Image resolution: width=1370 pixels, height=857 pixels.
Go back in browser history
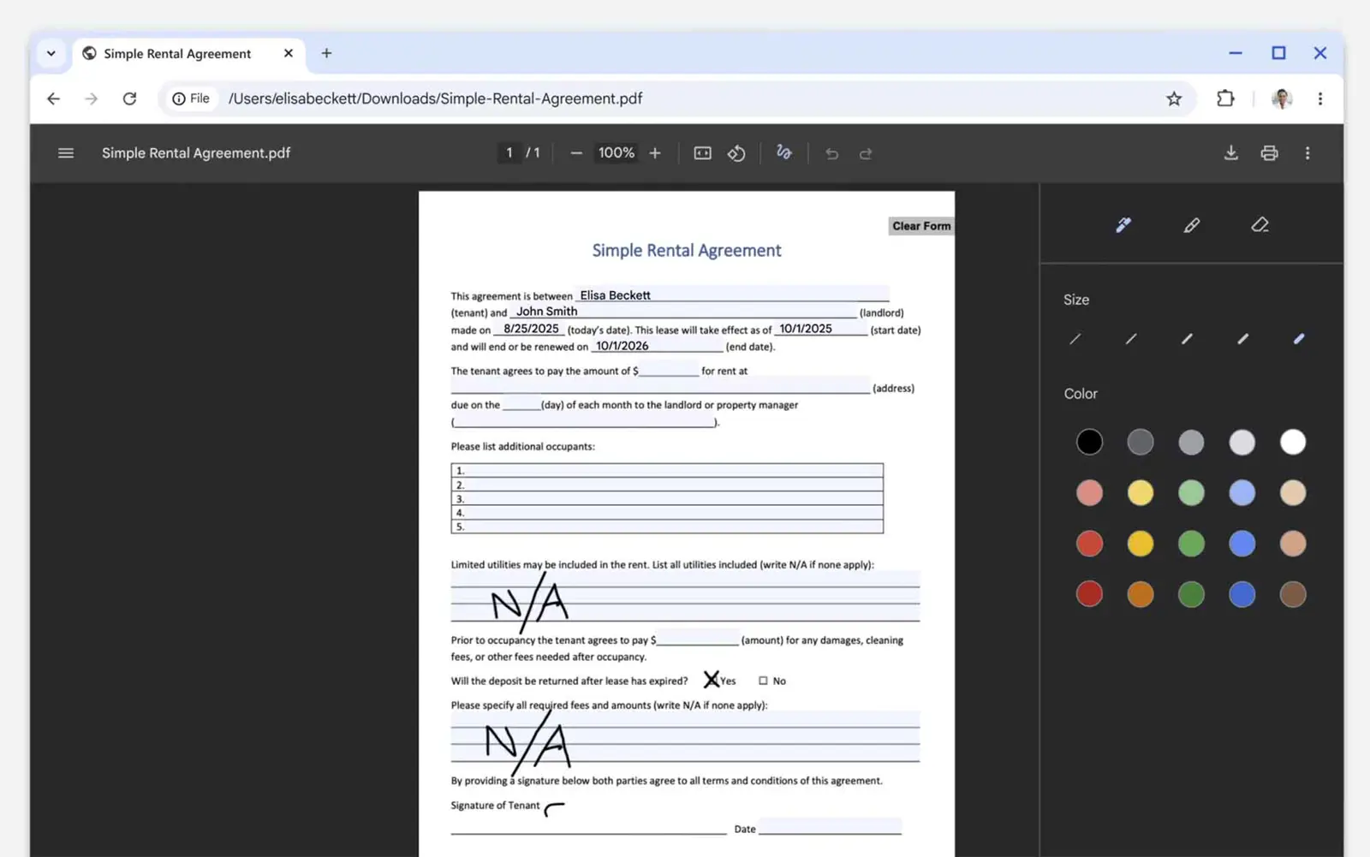click(53, 98)
